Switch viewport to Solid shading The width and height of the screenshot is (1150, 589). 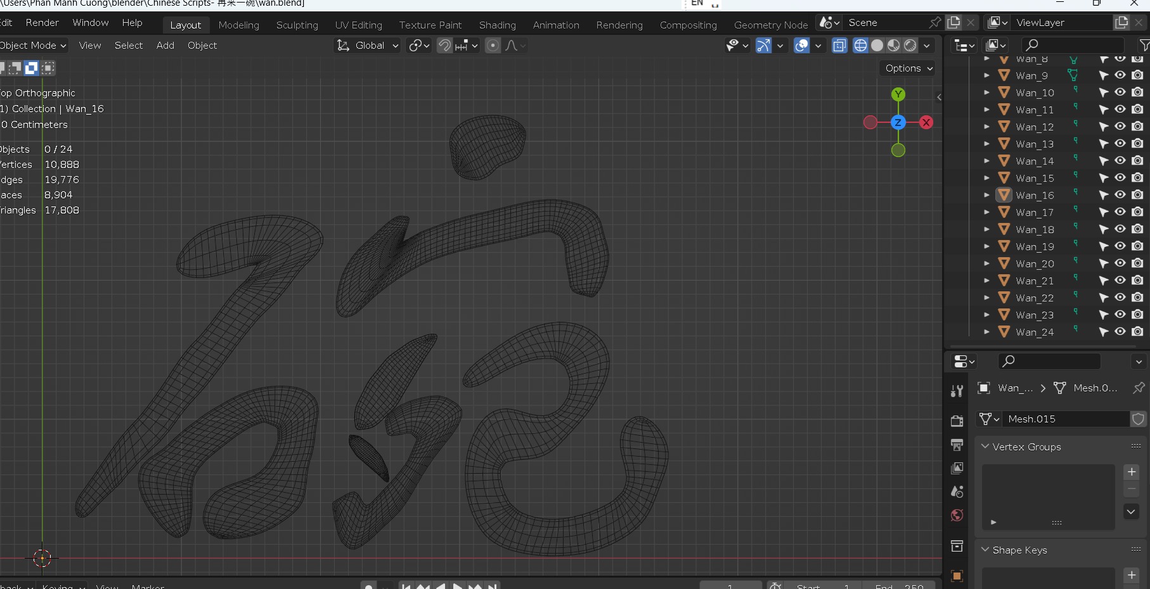coord(877,45)
